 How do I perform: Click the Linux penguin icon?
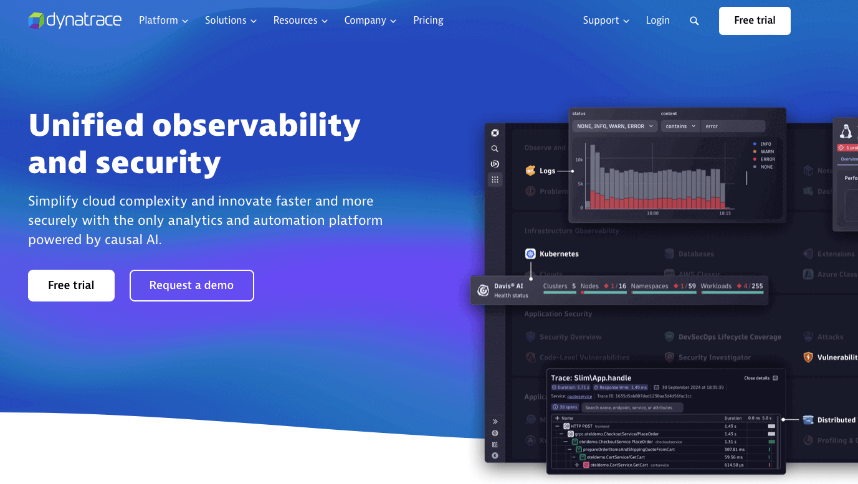[x=846, y=131]
